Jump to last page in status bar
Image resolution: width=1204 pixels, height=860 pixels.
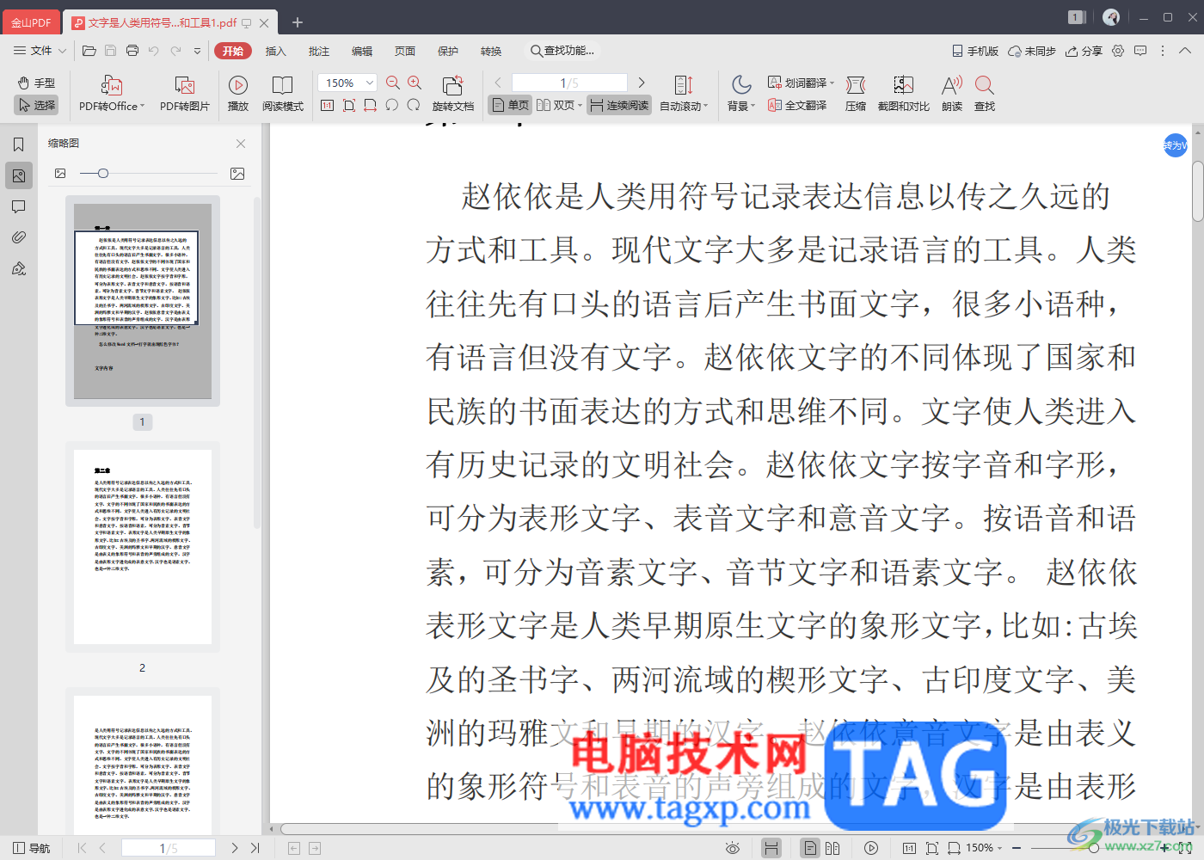(255, 848)
